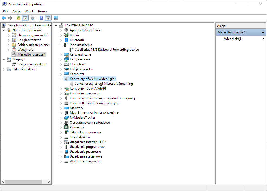Select Serwer proxy usługi Microsoft Streaming

point(104,84)
